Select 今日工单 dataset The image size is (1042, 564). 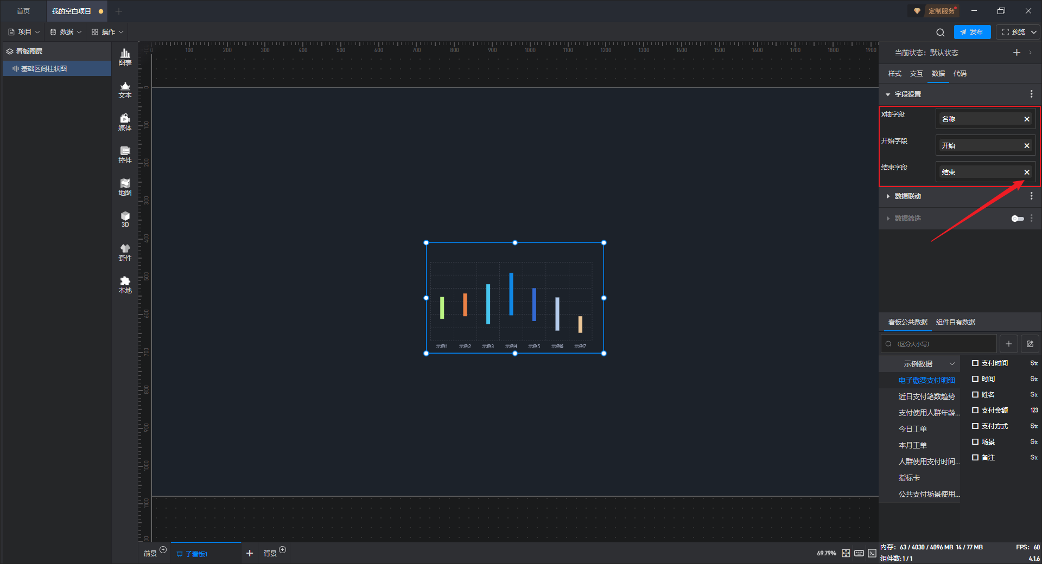[x=913, y=430]
